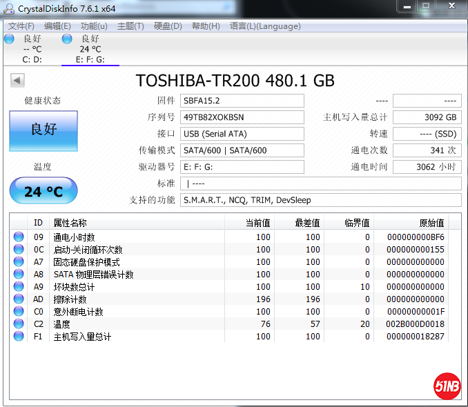Screen dimensions: 468x407
Task: Click raw value 000000018287
Action: (416, 336)
